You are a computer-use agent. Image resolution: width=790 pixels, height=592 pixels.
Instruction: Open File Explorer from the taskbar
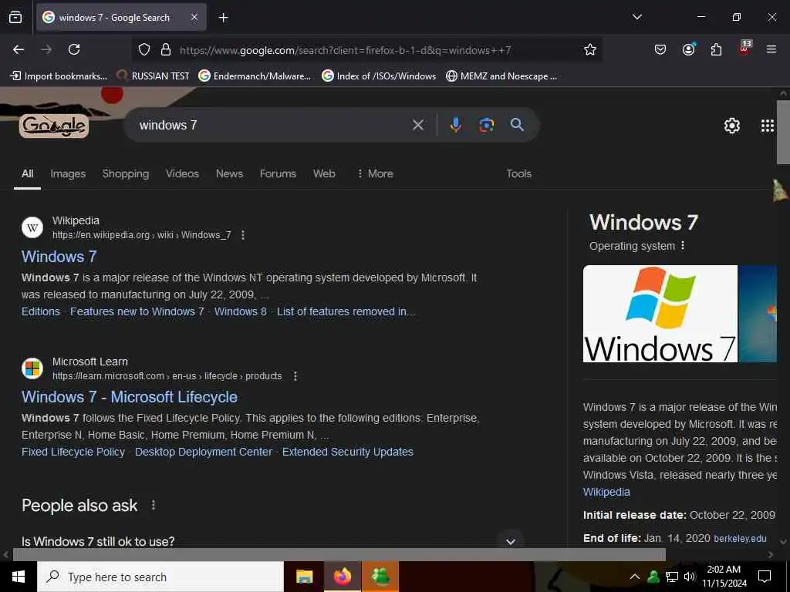coord(304,577)
